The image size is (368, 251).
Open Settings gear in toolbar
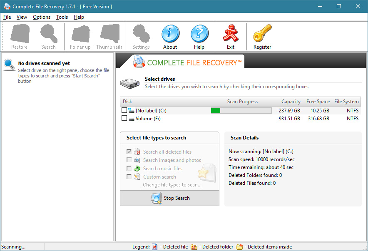pyautogui.click(x=141, y=34)
